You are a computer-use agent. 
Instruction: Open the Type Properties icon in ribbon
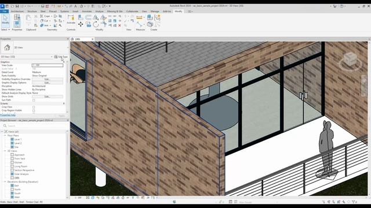tap(17, 17)
